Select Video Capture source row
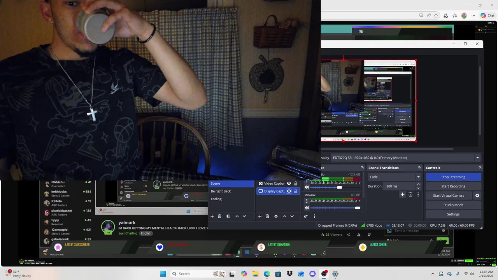 [x=277, y=184]
